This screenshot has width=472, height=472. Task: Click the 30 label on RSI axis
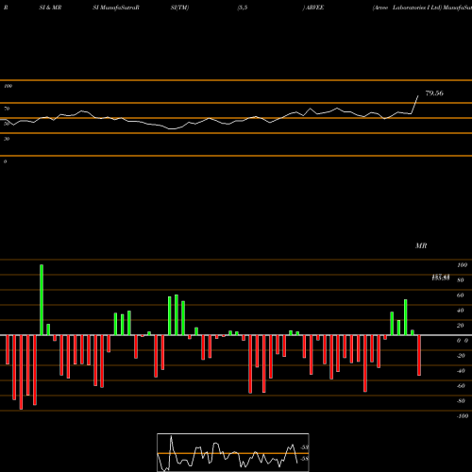pyautogui.click(x=7, y=139)
